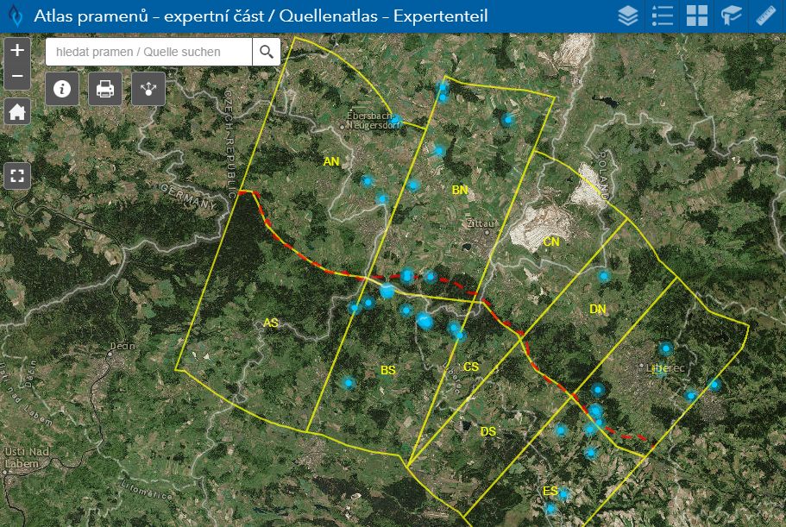Click the Atlas pramenů flame logo
Image resolution: width=786 pixels, height=527 pixels.
(x=15, y=16)
